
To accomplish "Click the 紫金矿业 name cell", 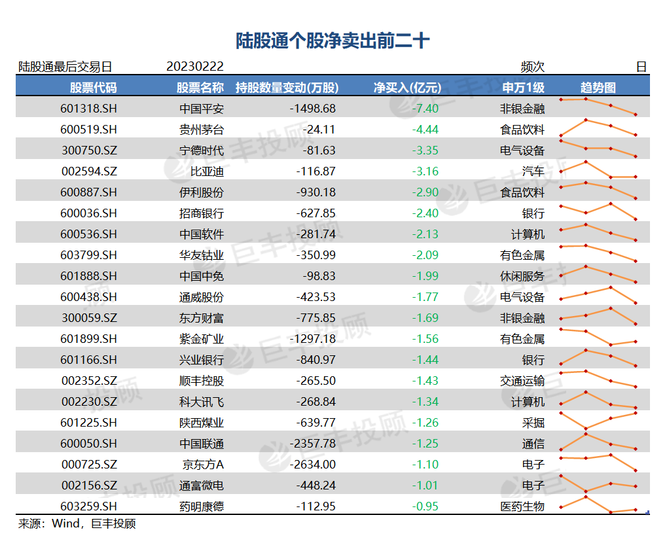I will (x=201, y=339).
